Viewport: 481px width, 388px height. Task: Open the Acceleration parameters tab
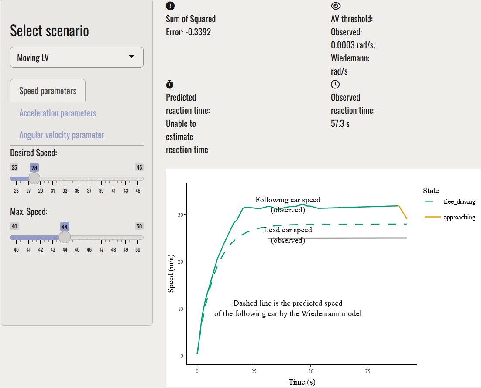(58, 113)
